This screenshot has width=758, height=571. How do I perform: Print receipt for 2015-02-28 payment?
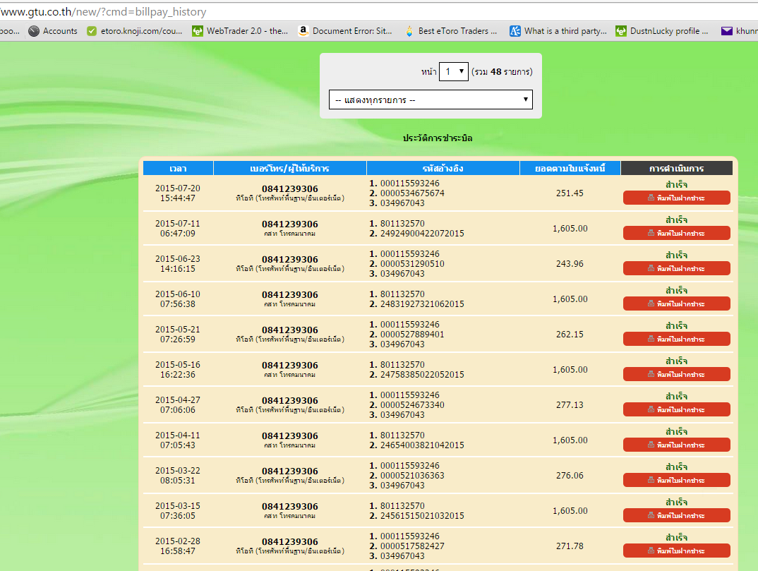click(676, 551)
